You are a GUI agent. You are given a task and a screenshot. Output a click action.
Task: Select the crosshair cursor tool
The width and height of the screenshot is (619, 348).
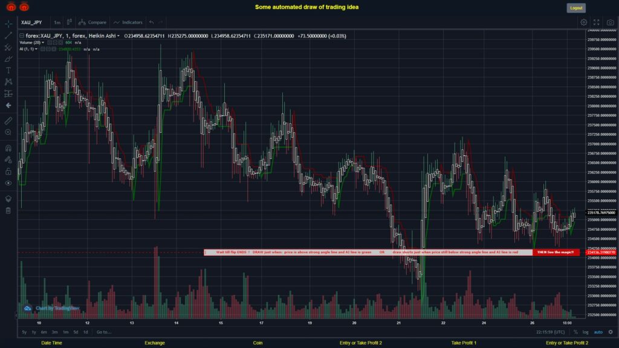coord(8,24)
